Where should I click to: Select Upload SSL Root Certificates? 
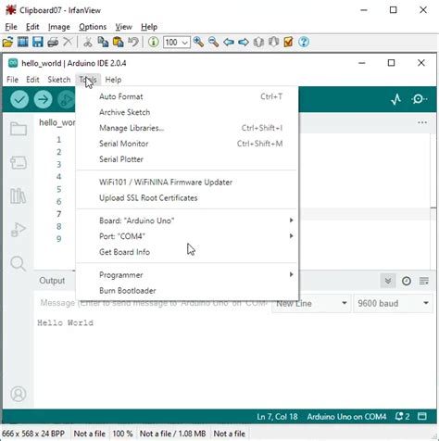click(187, 198)
